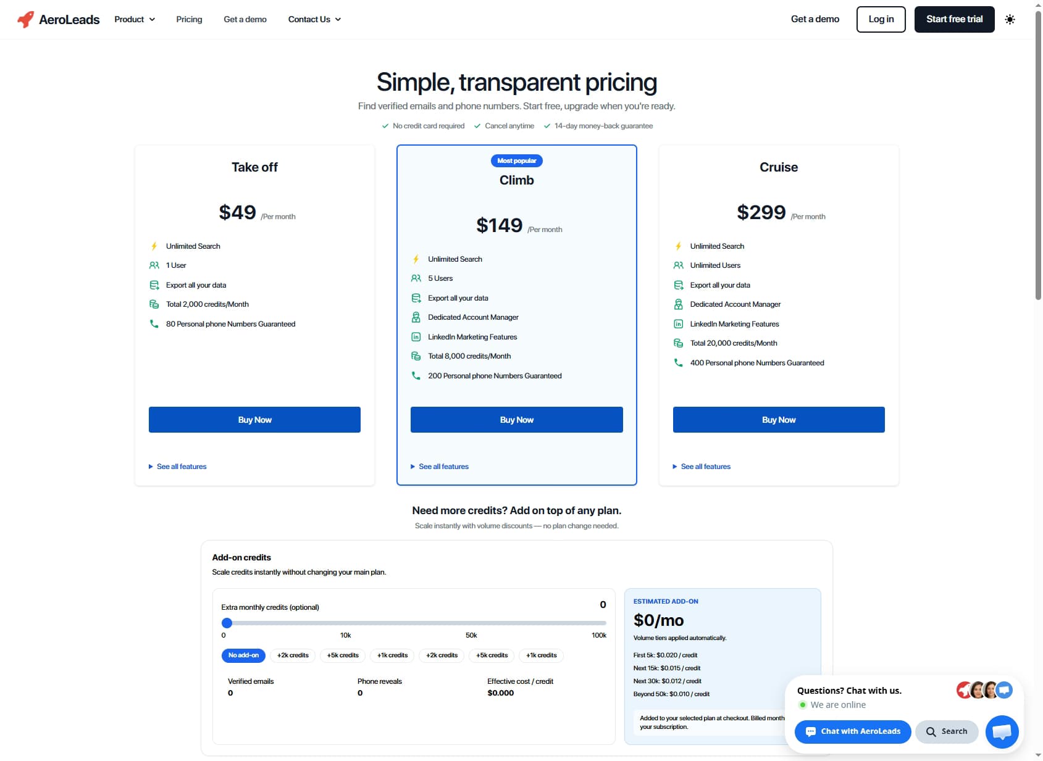Screen dimensions: 1043x761
Task: Click the support agent avatars in chat widget
Action: pos(984,690)
